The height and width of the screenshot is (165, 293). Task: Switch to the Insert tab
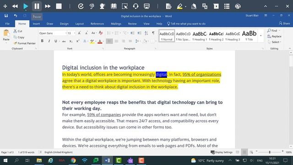click(x=36, y=24)
